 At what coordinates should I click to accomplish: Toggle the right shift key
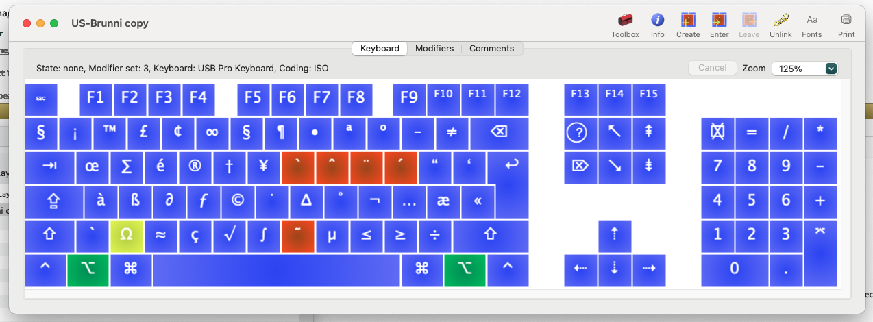(491, 236)
